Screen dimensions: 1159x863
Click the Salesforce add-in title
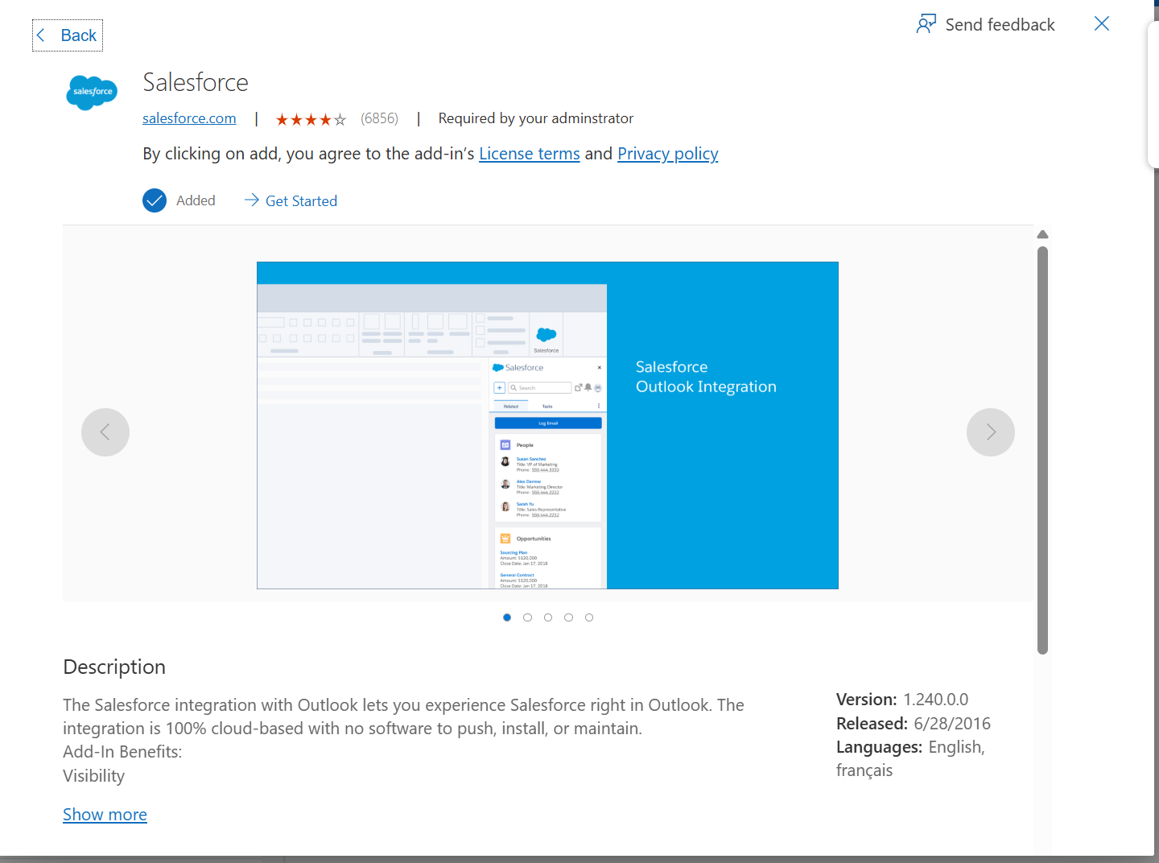pyautogui.click(x=196, y=82)
